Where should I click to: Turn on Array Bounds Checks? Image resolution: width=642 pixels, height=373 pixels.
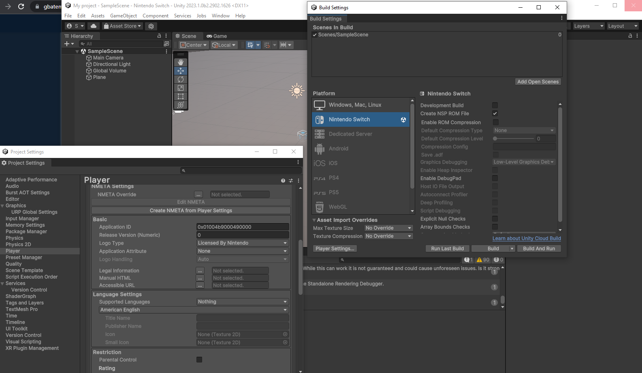[x=495, y=227]
